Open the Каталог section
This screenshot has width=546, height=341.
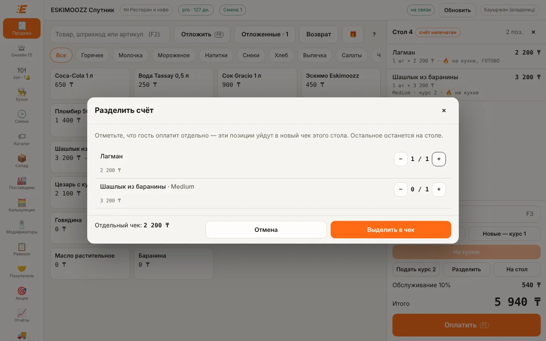pyautogui.click(x=22, y=139)
